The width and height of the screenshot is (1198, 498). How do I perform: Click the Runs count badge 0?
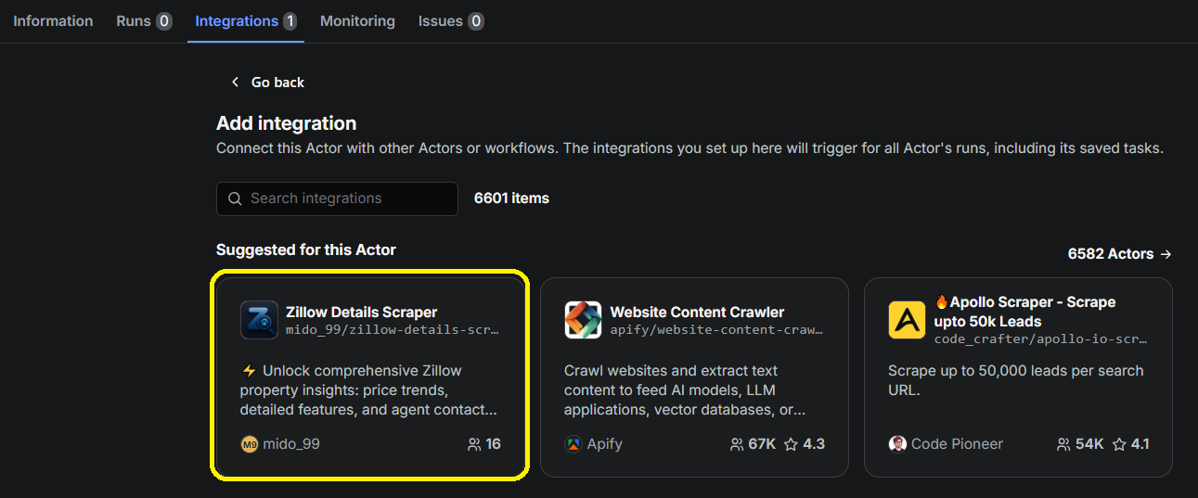163,20
